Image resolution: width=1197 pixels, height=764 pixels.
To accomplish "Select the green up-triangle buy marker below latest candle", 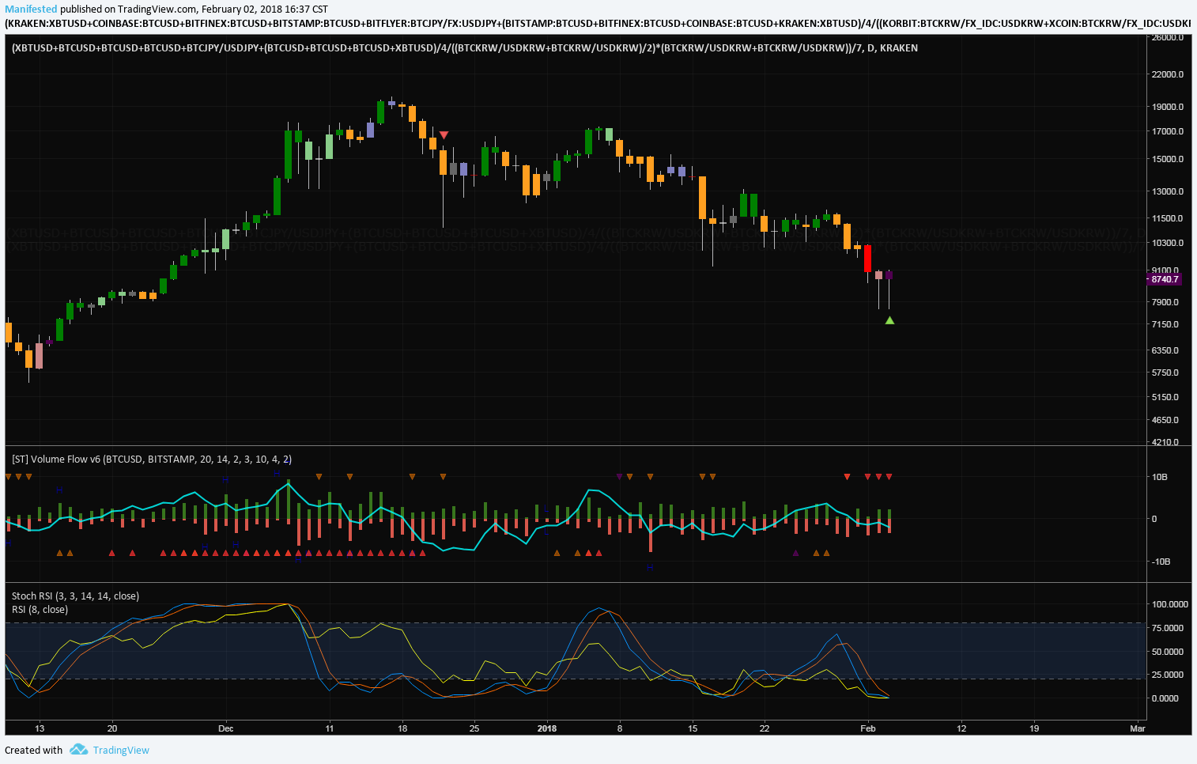I will (x=889, y=320).
